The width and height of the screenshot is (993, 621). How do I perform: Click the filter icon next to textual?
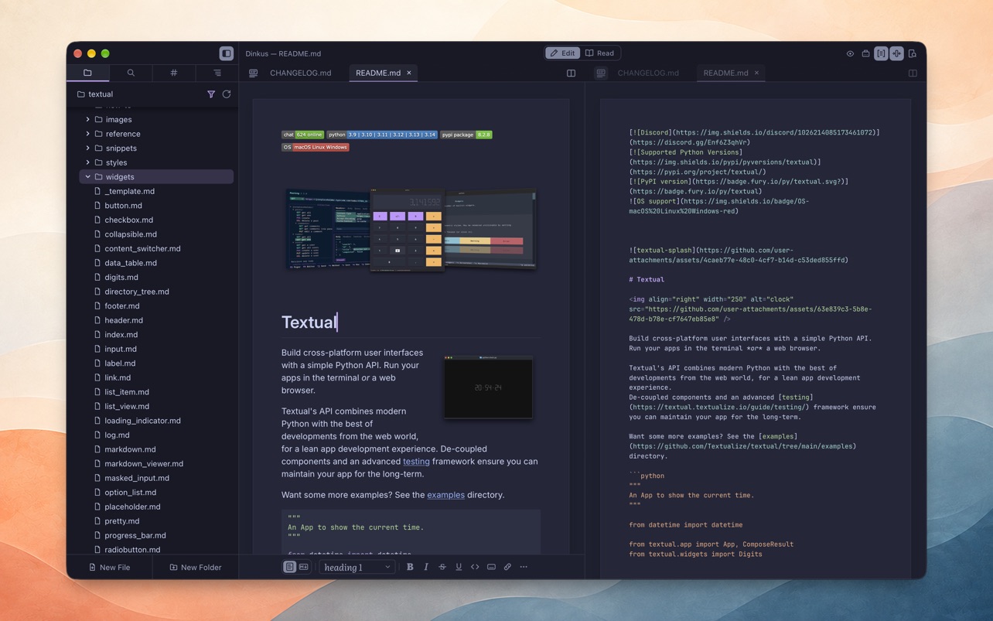click(x=211, y=94)
